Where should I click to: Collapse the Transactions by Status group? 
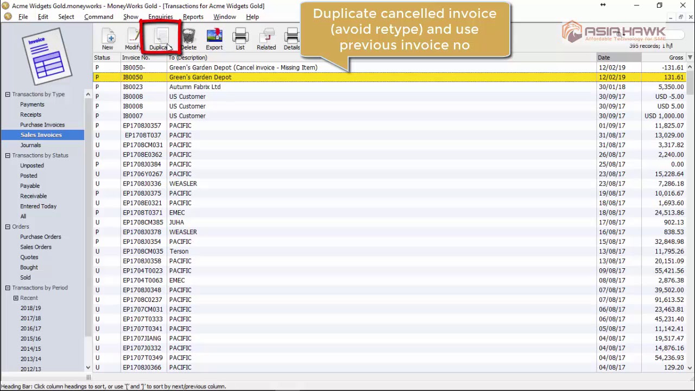coord(8,155)
